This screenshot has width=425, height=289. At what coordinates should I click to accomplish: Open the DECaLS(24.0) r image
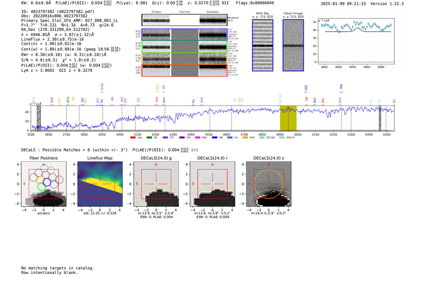tap(212, 184)
